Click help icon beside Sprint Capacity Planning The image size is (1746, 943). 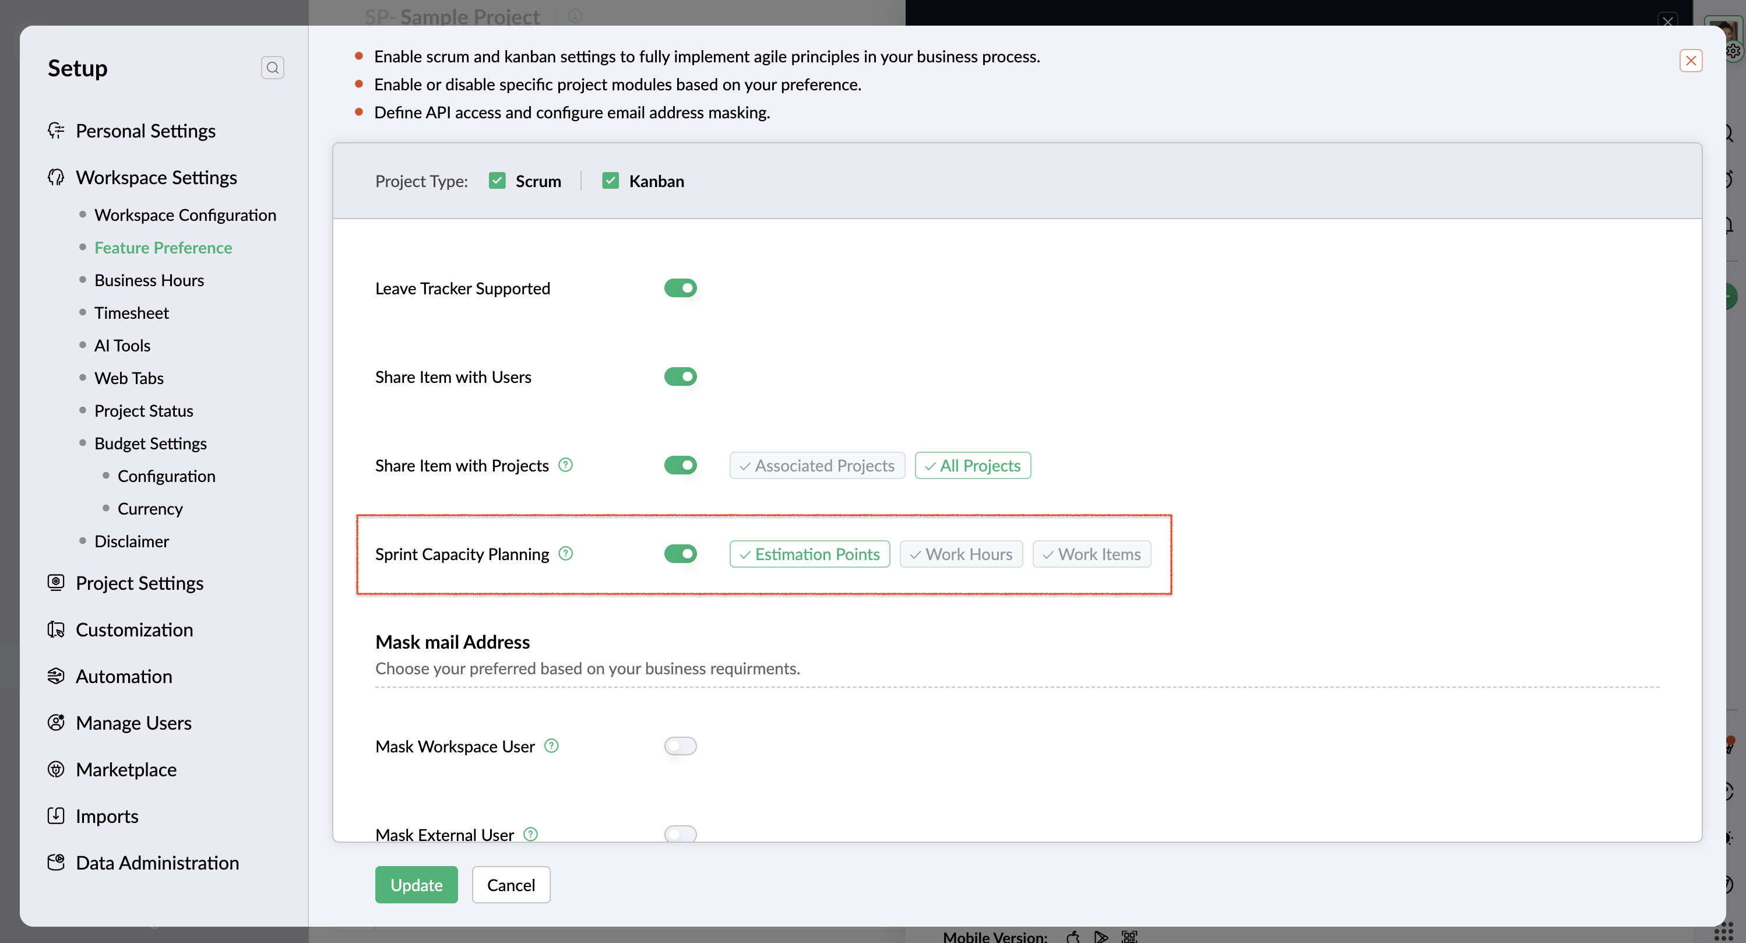[566, 554]
